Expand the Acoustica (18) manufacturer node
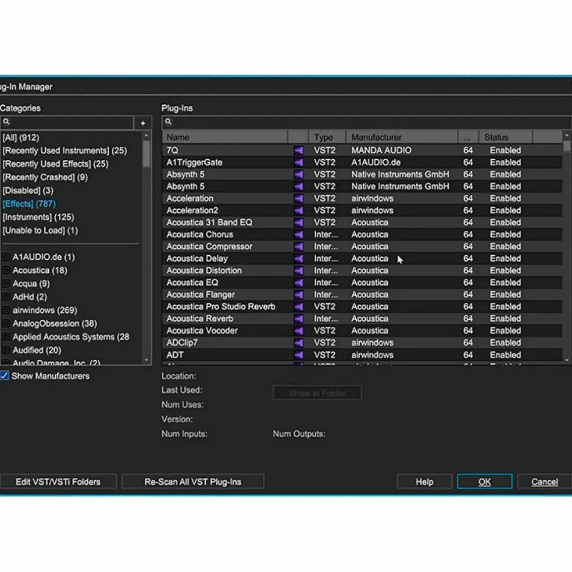 pos(6,270)
